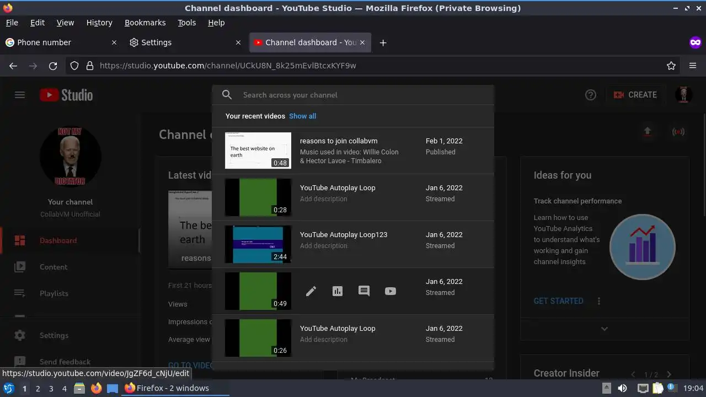Image resolution: width=706 pixels, height=397 pixels.
Task: Click the Firefox launcher in the taskbar
Action: pos(96,388)
